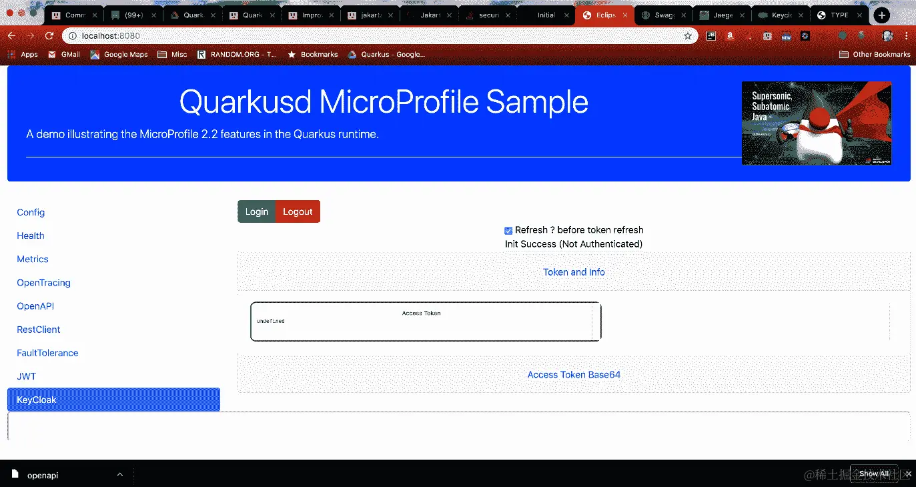The image size is (916, 487).
Task: Open the OpenAPI sidebar item
Action: [35, 306]
